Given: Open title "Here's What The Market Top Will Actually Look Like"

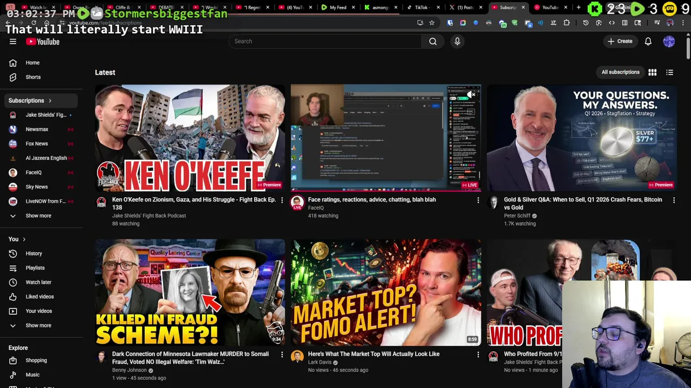Looking at the screenshot, I should coord(374,354).
